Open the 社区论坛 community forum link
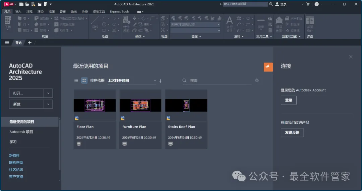This screenshot has width=362, height=191. coord(16,170)
